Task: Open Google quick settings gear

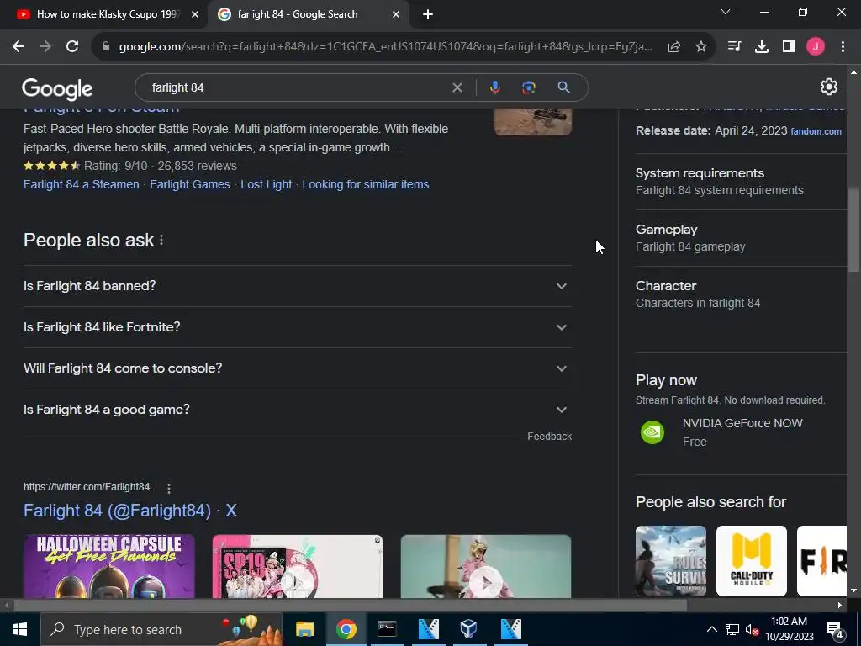Action: pyautogui.click(x=828, y=87)
